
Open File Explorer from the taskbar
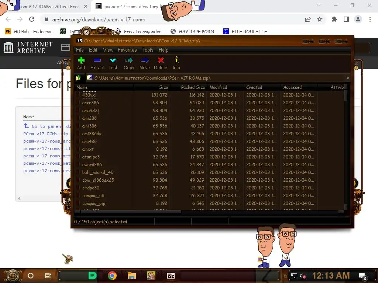132,276
